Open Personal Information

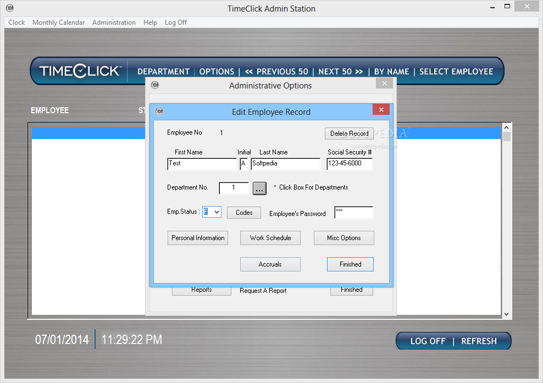click(x=198, y=238)
